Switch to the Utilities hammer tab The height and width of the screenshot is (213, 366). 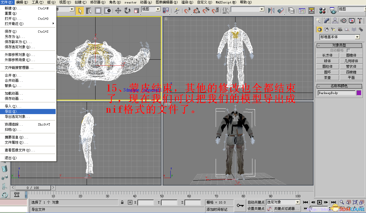pos(360,21)
